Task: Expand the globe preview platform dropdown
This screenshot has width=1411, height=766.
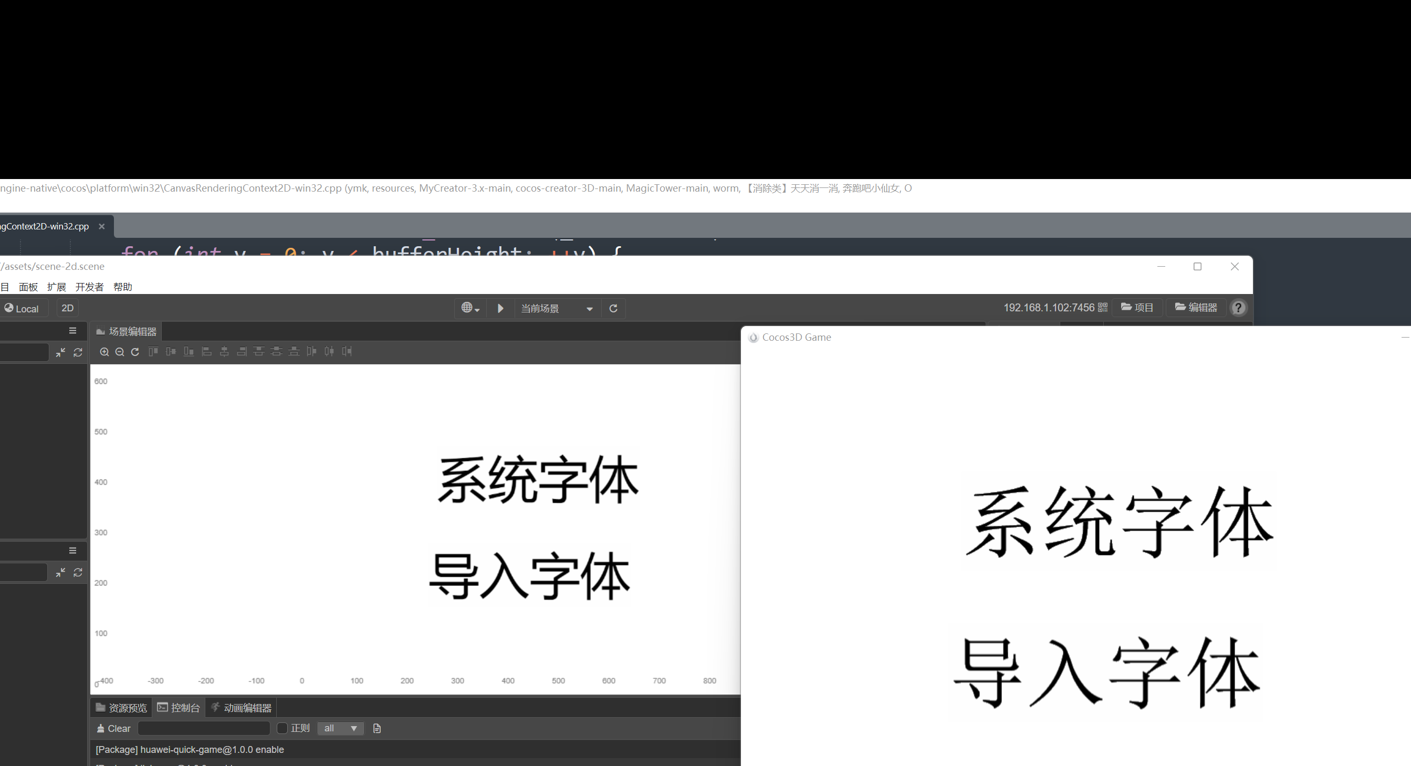Action: click(470, 308)
